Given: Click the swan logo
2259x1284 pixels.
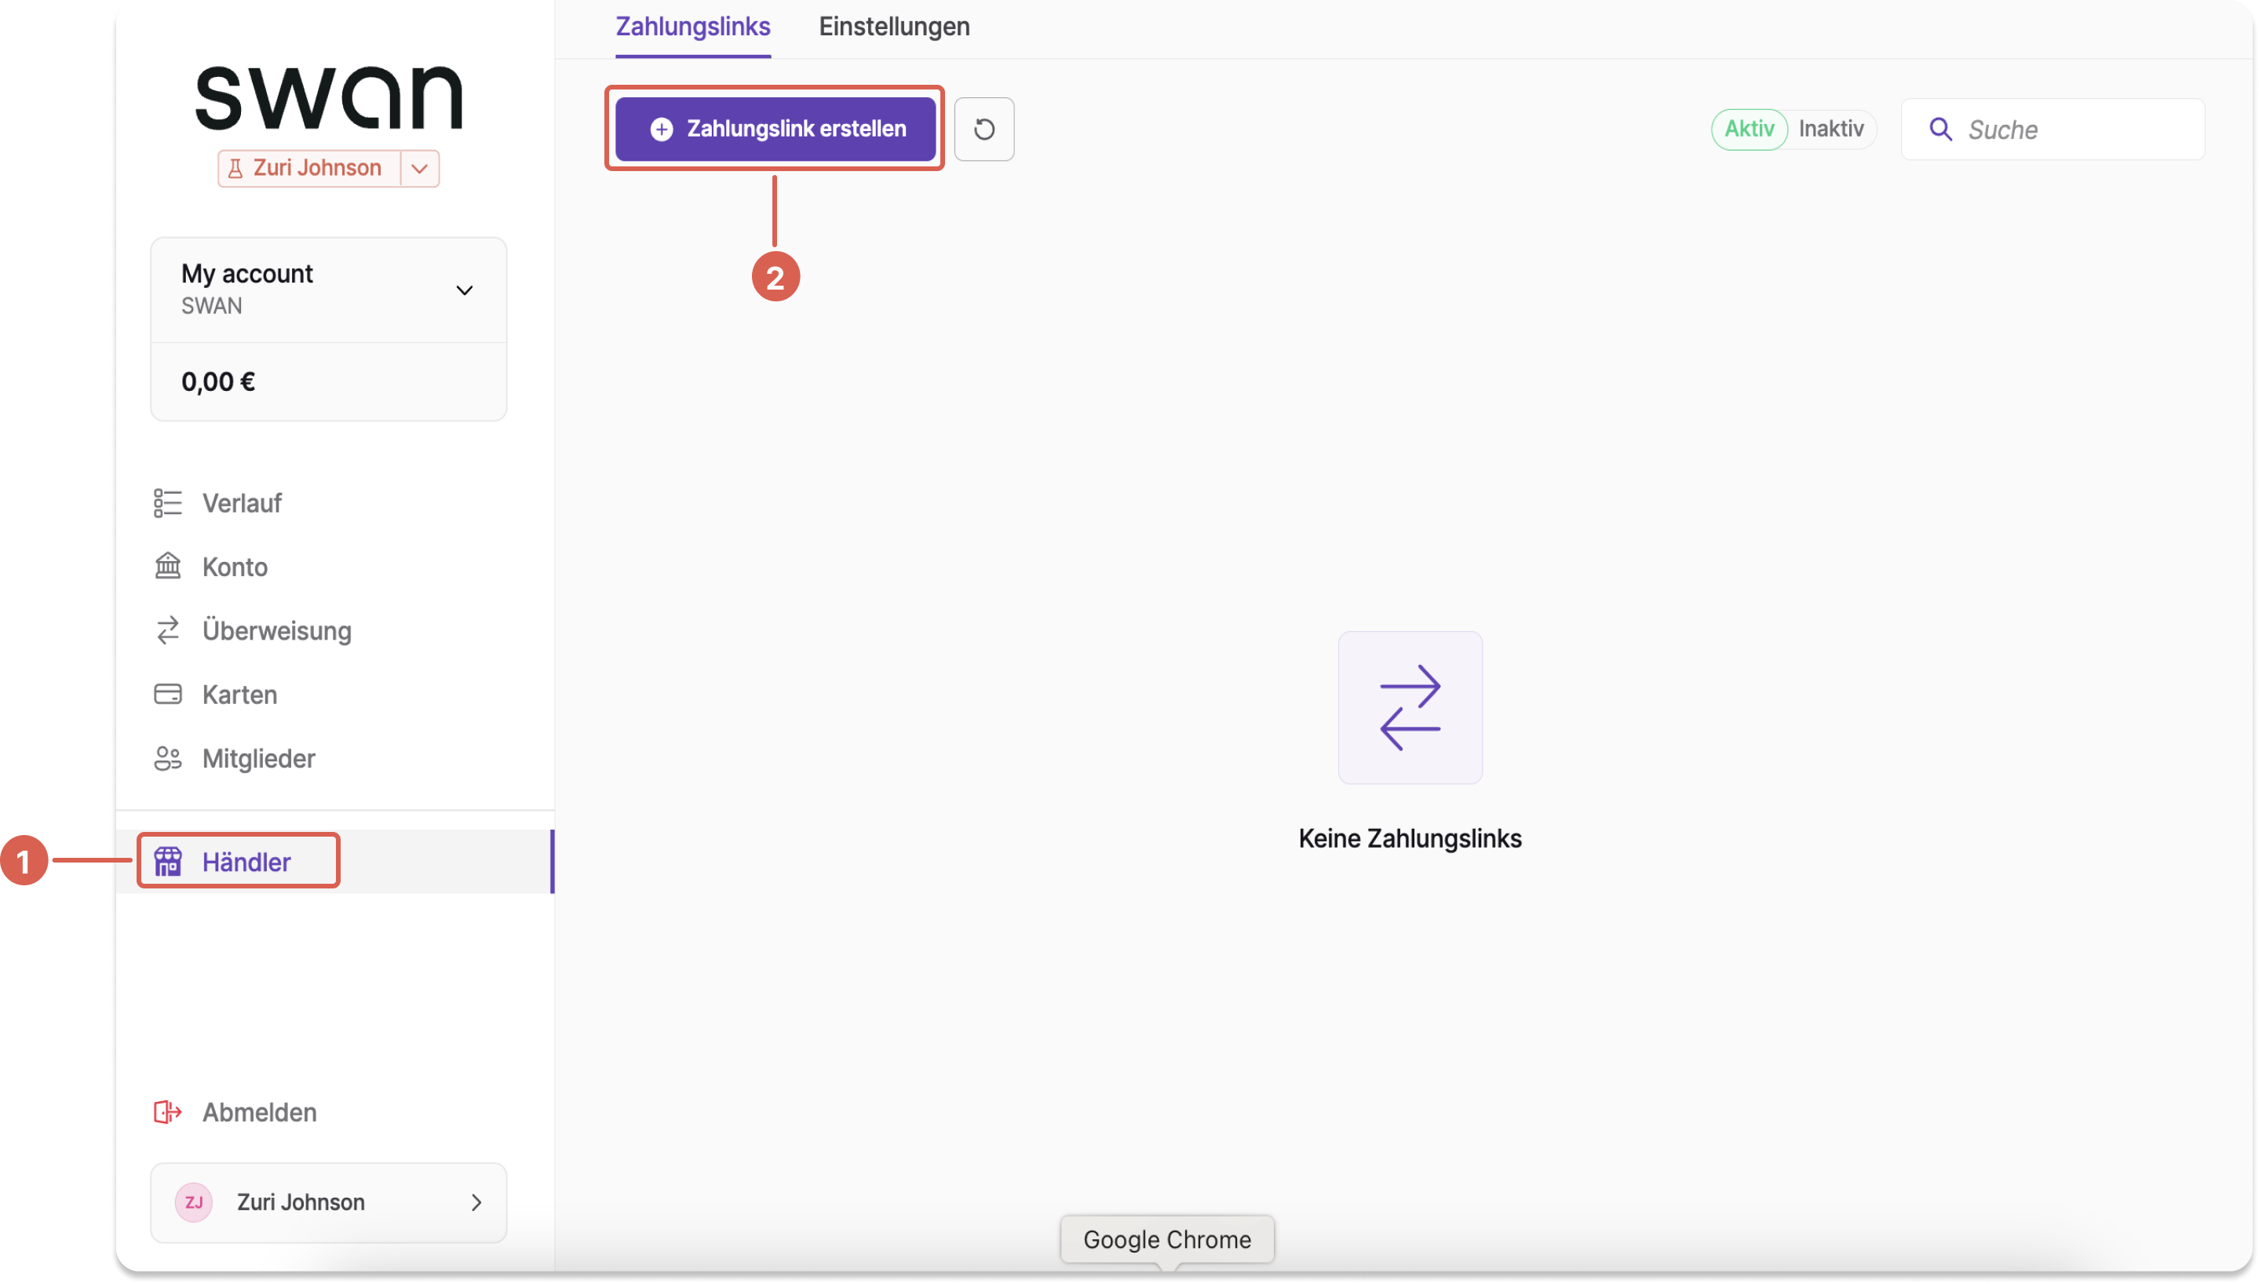Looking at the screenshot, I should pos(329,97).
